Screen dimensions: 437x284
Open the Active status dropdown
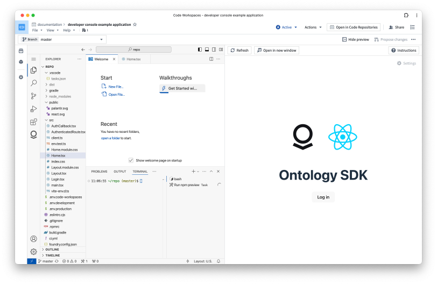[286, 27]
